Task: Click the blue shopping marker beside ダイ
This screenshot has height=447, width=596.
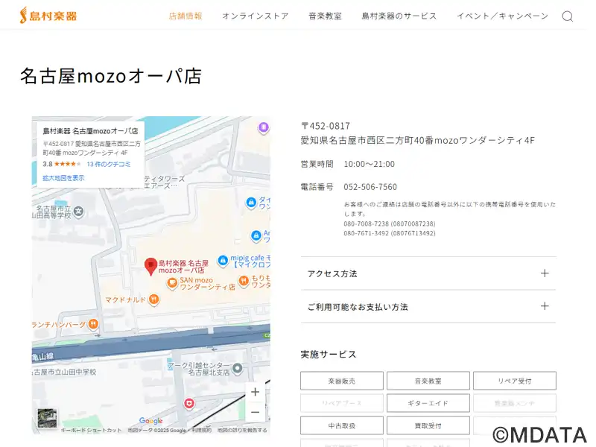Action: click(251, 202)
